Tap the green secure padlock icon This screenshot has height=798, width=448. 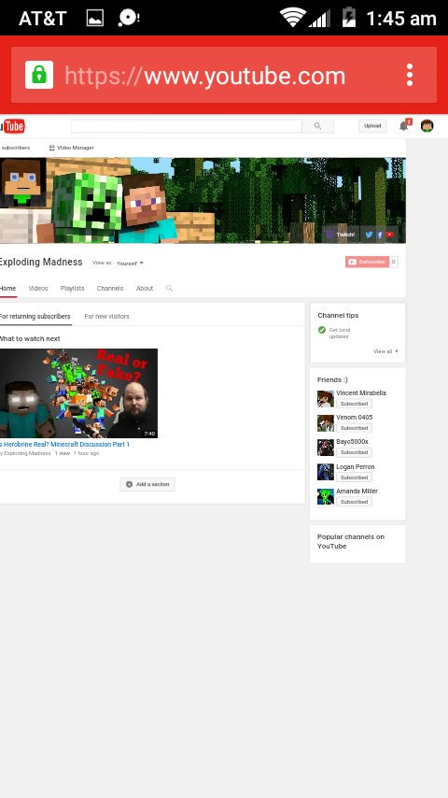coord(39,75)
